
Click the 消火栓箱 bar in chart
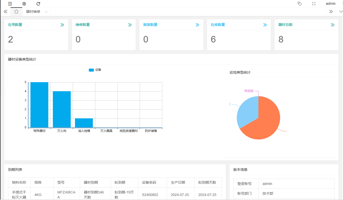[84, 123]
